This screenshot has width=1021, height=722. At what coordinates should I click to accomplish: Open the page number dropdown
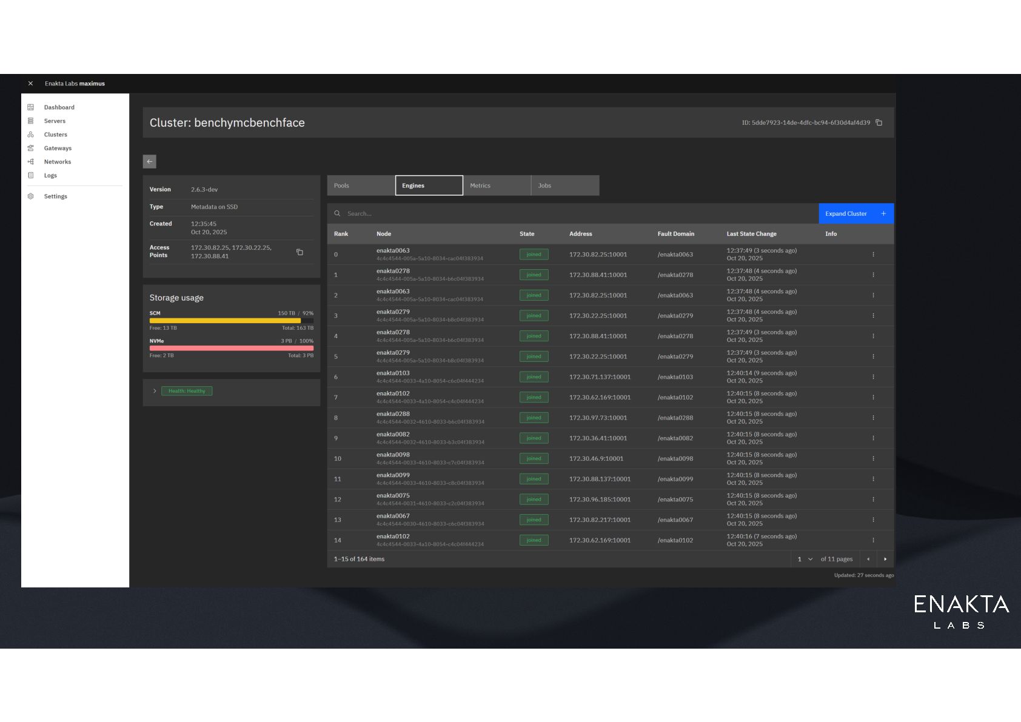coord(805,559)
